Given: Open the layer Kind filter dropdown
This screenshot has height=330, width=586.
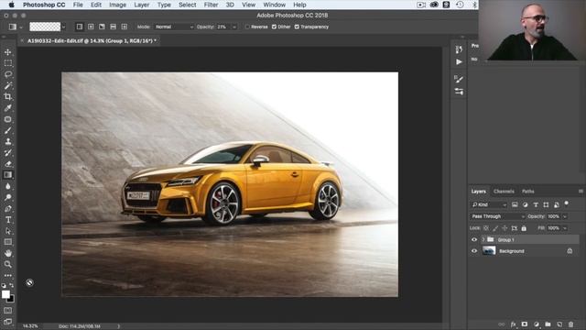Looking at the screenshot, I should pos(489,204).
